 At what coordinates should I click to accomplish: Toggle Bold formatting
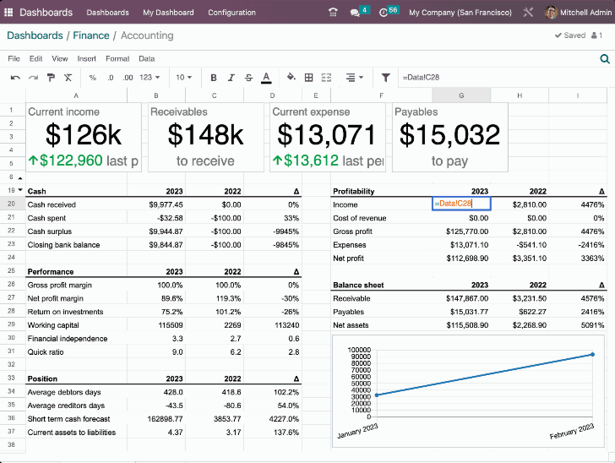point(214,78)
